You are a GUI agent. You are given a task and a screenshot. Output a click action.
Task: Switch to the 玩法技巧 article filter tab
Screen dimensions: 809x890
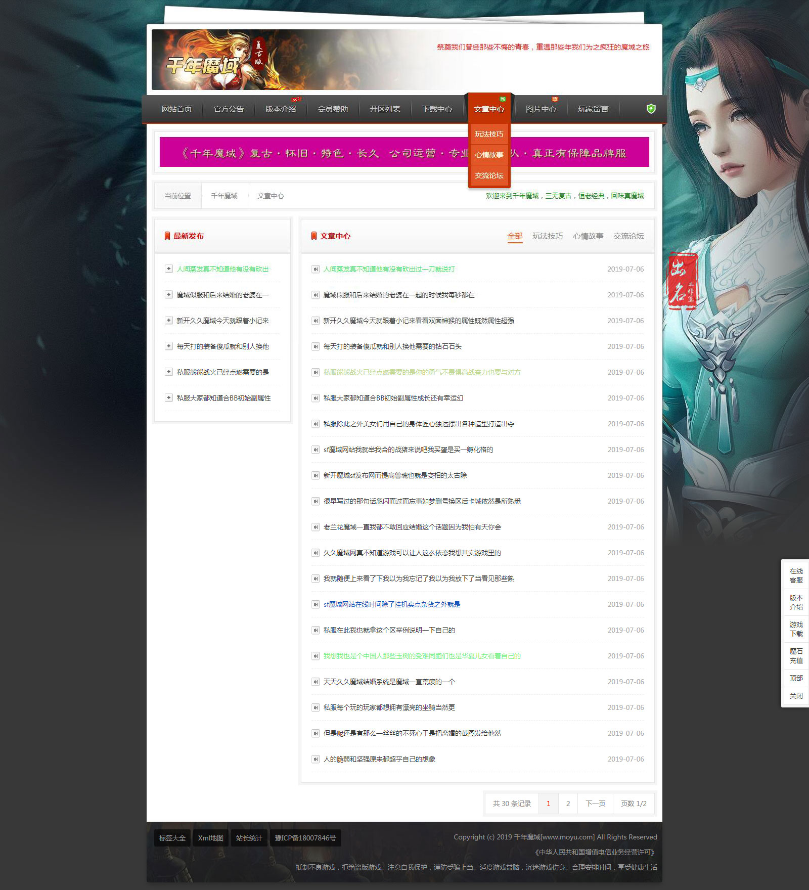[548, 236]
